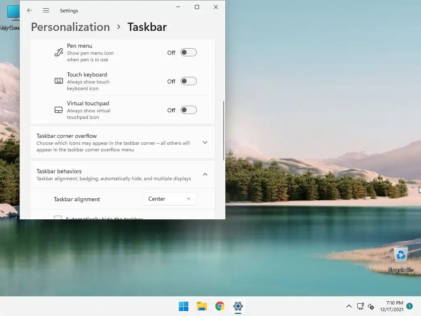Close the Settings window
Screen dimensions: 421x316
216,7
